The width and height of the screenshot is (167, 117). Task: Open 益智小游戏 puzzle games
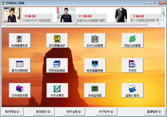pos(132,90)
